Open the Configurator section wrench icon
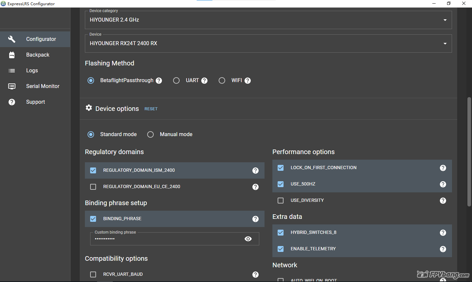Image resolution: width=472 pixels, height=282 pixels. click(12, 39)
